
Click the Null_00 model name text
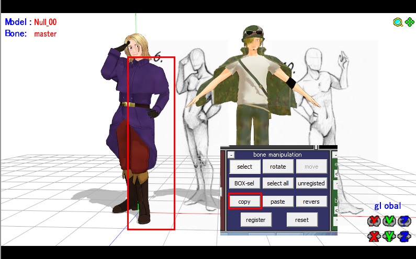[46, 22]
